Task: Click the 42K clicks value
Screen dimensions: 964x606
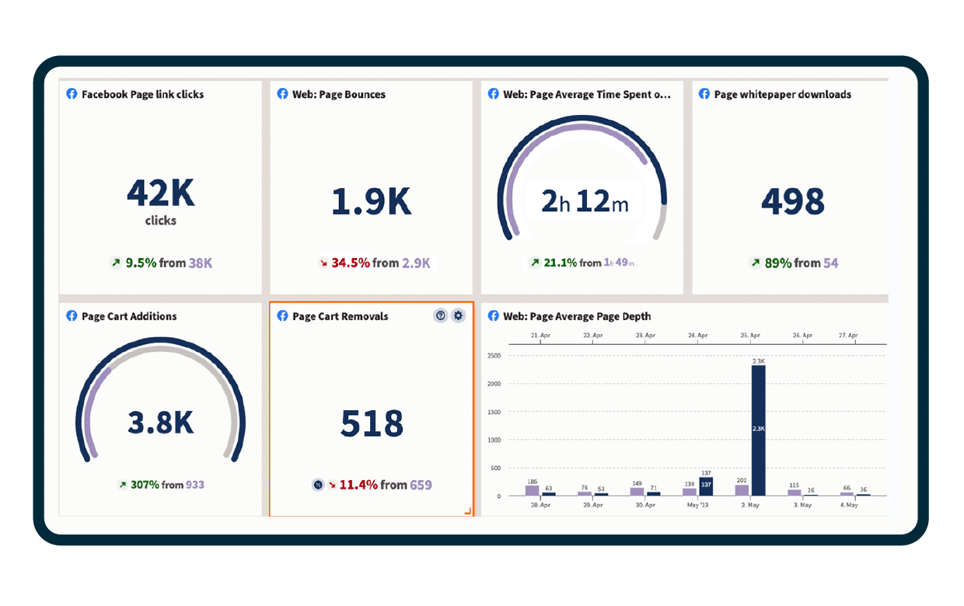Action: [161, 201]
